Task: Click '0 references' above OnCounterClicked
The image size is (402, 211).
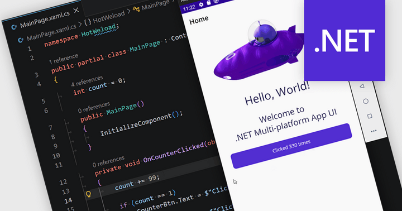Action: (x=108, y=161)
